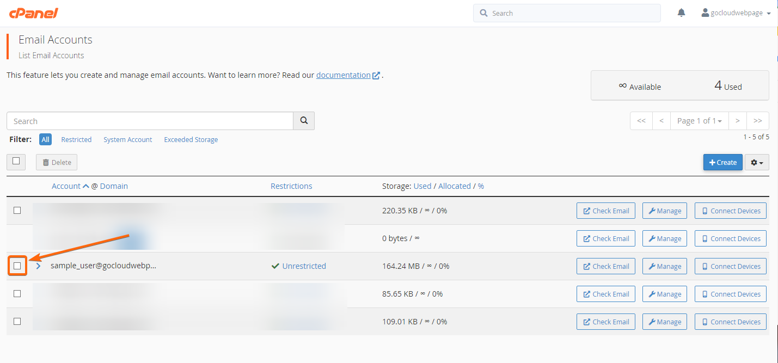Sort storage by % percentage
Image resolution: width=778 pixels, height=363 pixels.
click(481, 186)
